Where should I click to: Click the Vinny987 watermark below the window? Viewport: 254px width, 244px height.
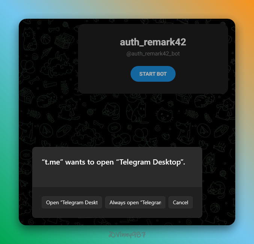[x=126, y=235]
